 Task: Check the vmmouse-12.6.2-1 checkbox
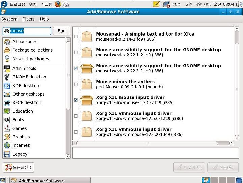76,132
